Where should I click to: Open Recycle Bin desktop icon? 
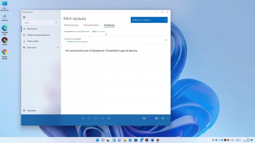pos(4,17)
